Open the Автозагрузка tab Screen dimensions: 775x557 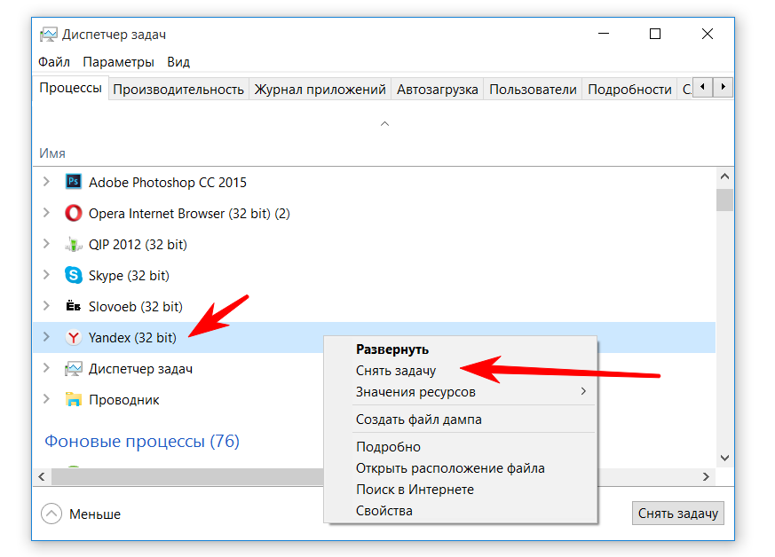[x=437, y=90]
